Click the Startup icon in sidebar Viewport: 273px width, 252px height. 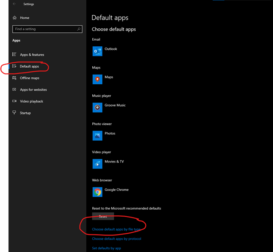pos(14,113)
